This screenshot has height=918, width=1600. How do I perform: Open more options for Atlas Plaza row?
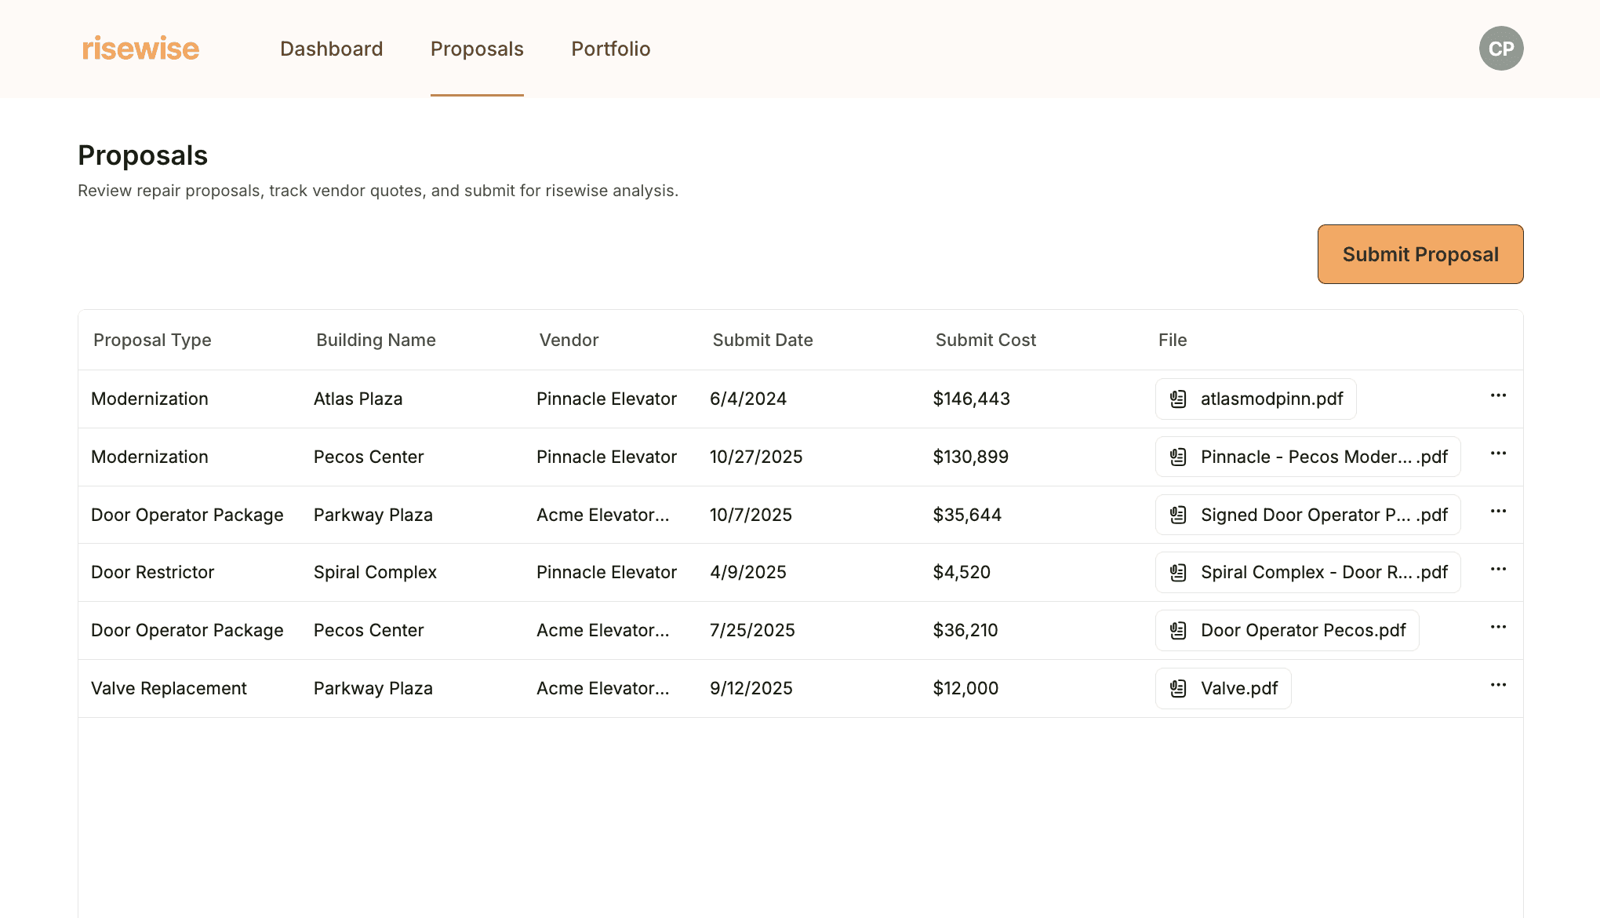coord(1498,396)
